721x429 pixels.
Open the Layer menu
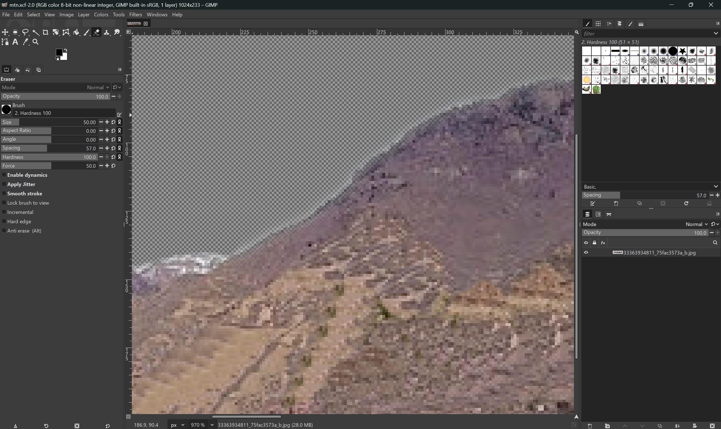tap(84, 14)
